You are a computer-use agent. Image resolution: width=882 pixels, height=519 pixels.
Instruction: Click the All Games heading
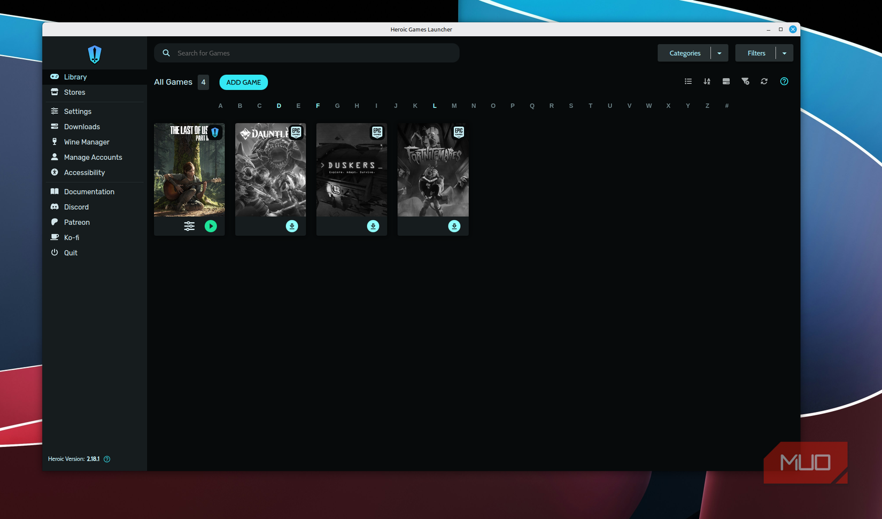(x=173, y=82)
